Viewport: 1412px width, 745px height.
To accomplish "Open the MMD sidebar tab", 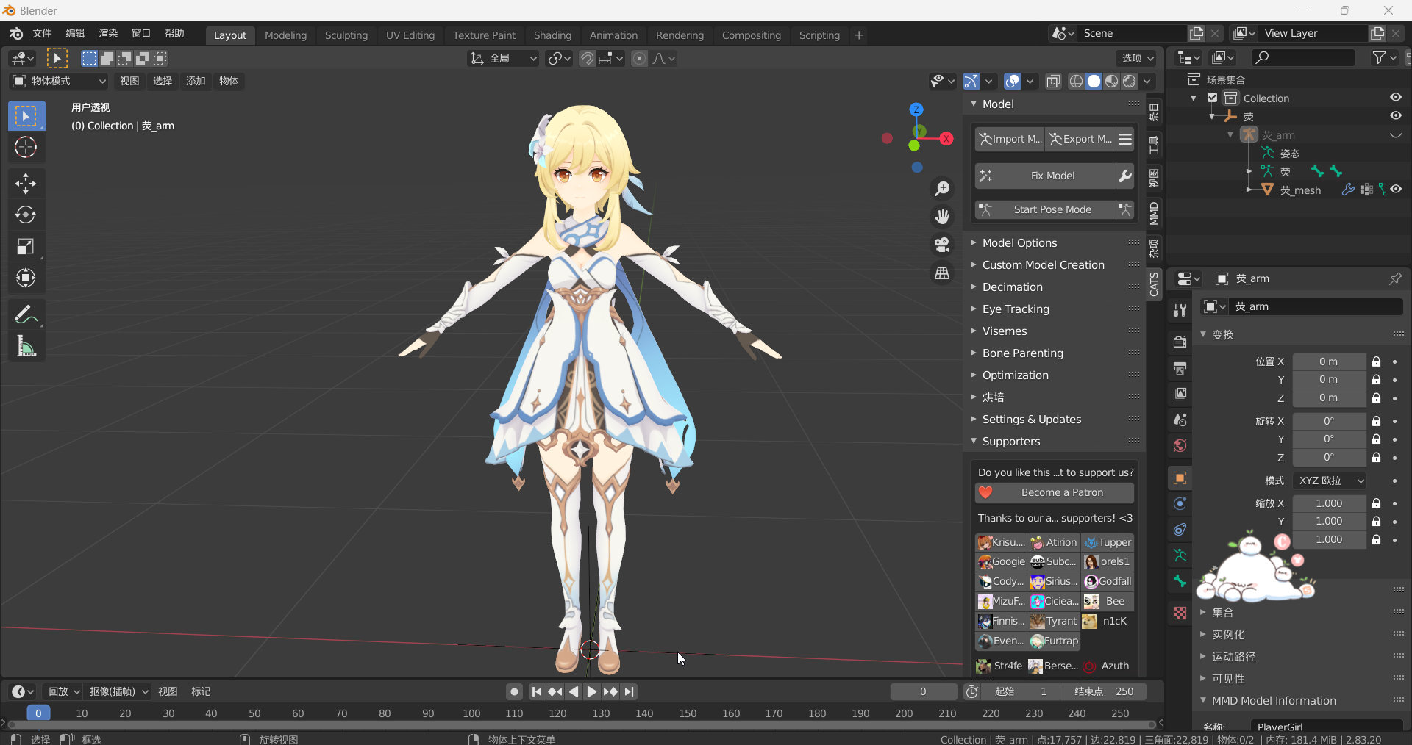I will click(1154, 213).
